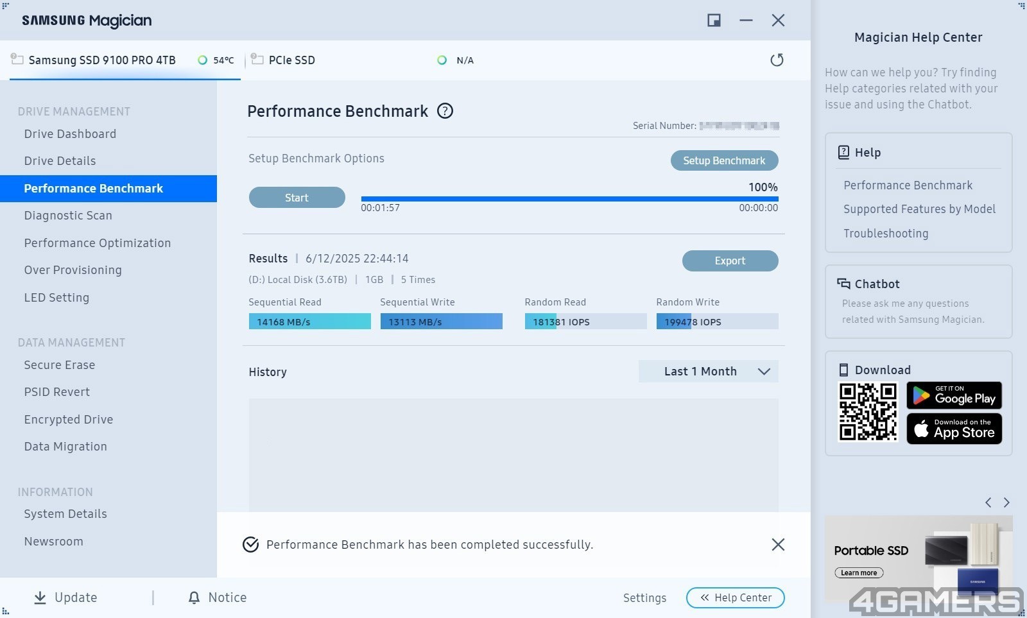Open System Details
The width and height of the screenshot is (1027, 618).
coord(65,514)
